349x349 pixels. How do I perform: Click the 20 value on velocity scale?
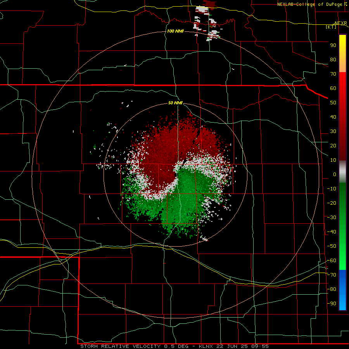click(333, 146)
